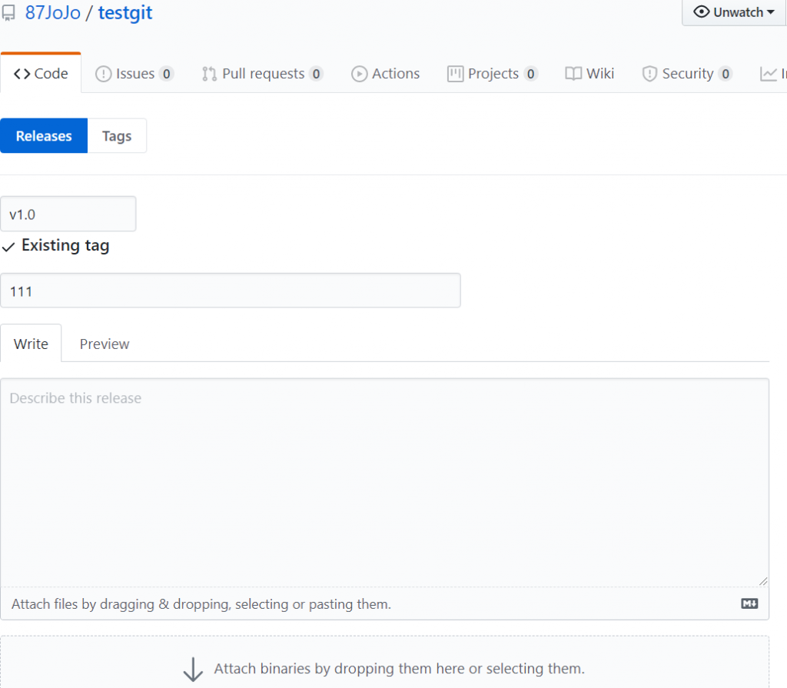Click the Markdown supported icon
This screenshot has height=688, width=787.
click(749, 603)
